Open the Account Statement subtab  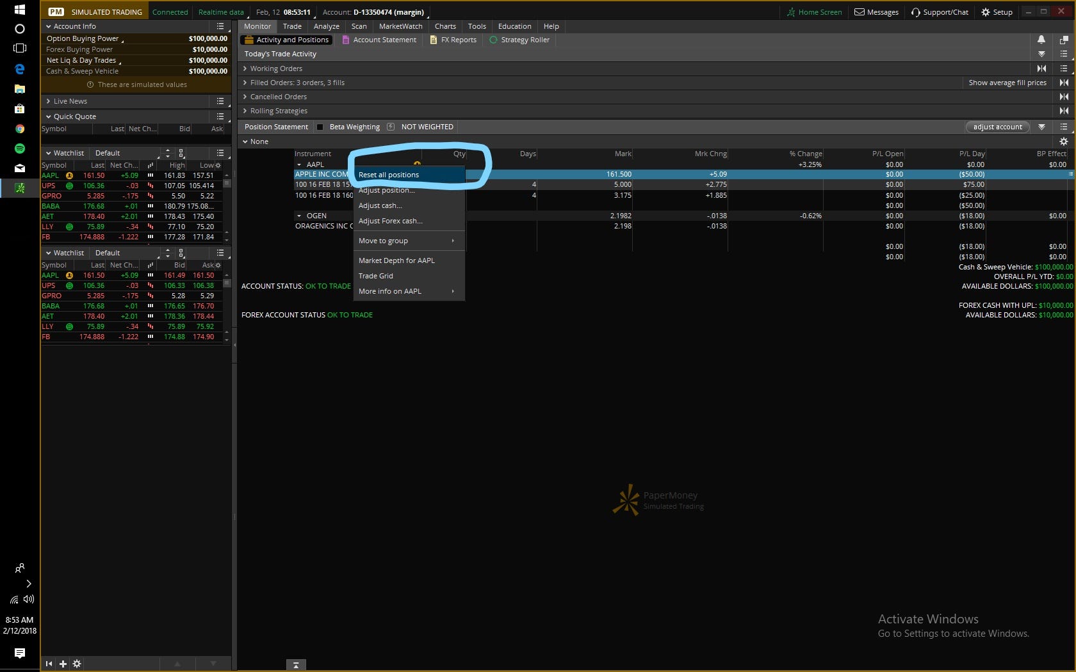[x=379, y=40]
